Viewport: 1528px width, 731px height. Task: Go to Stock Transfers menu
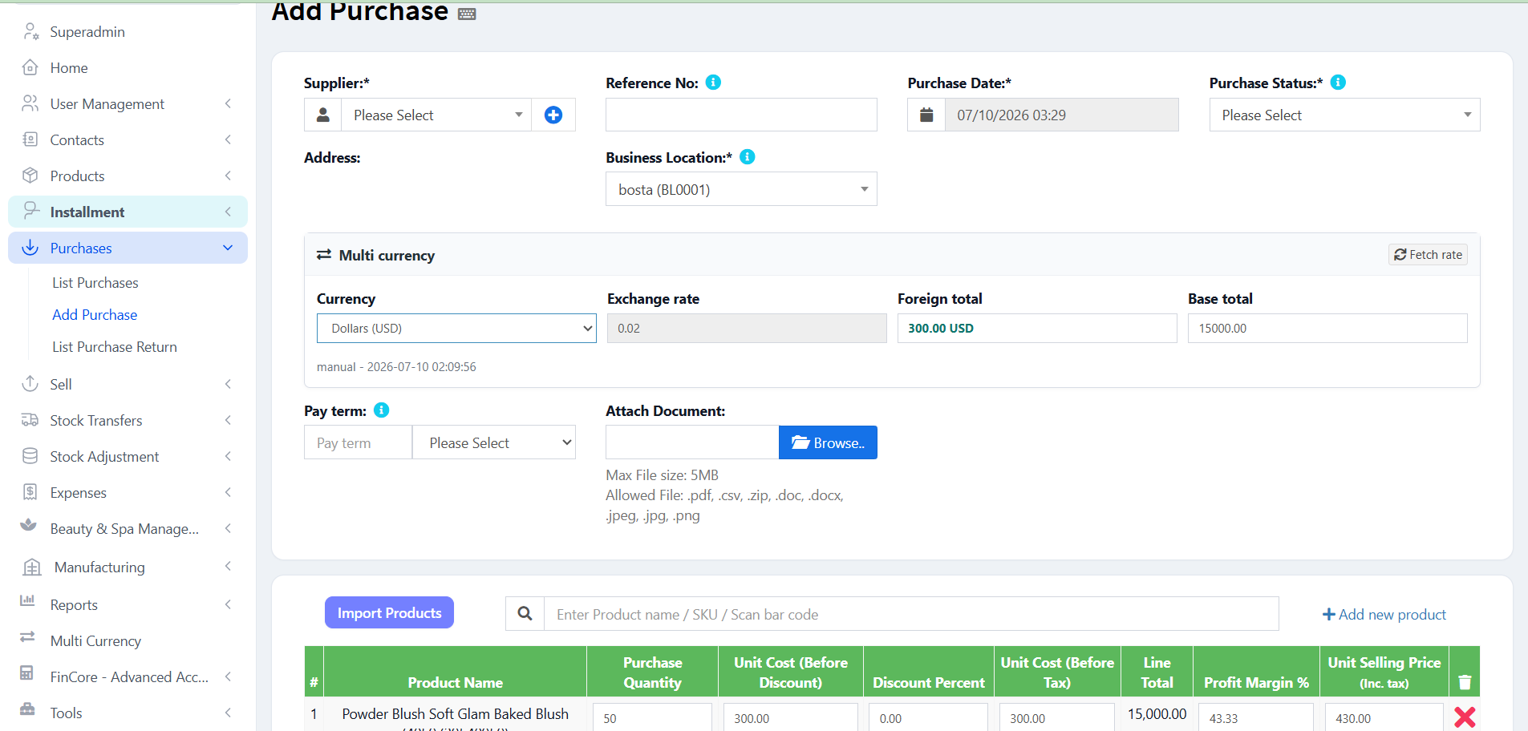(96, 420)
